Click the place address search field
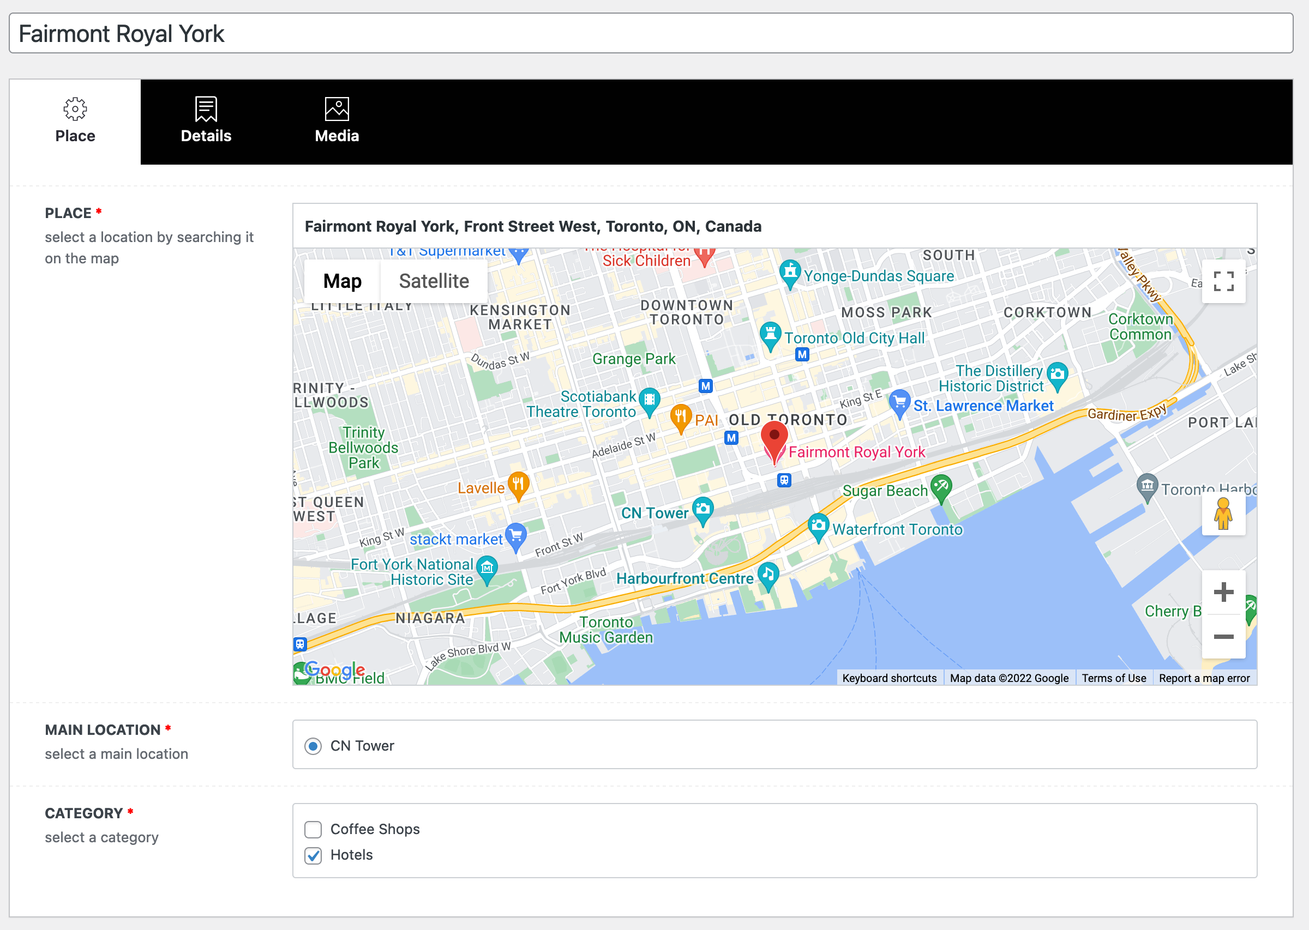This screenshot has width=1309, height=930. [774, 226]
